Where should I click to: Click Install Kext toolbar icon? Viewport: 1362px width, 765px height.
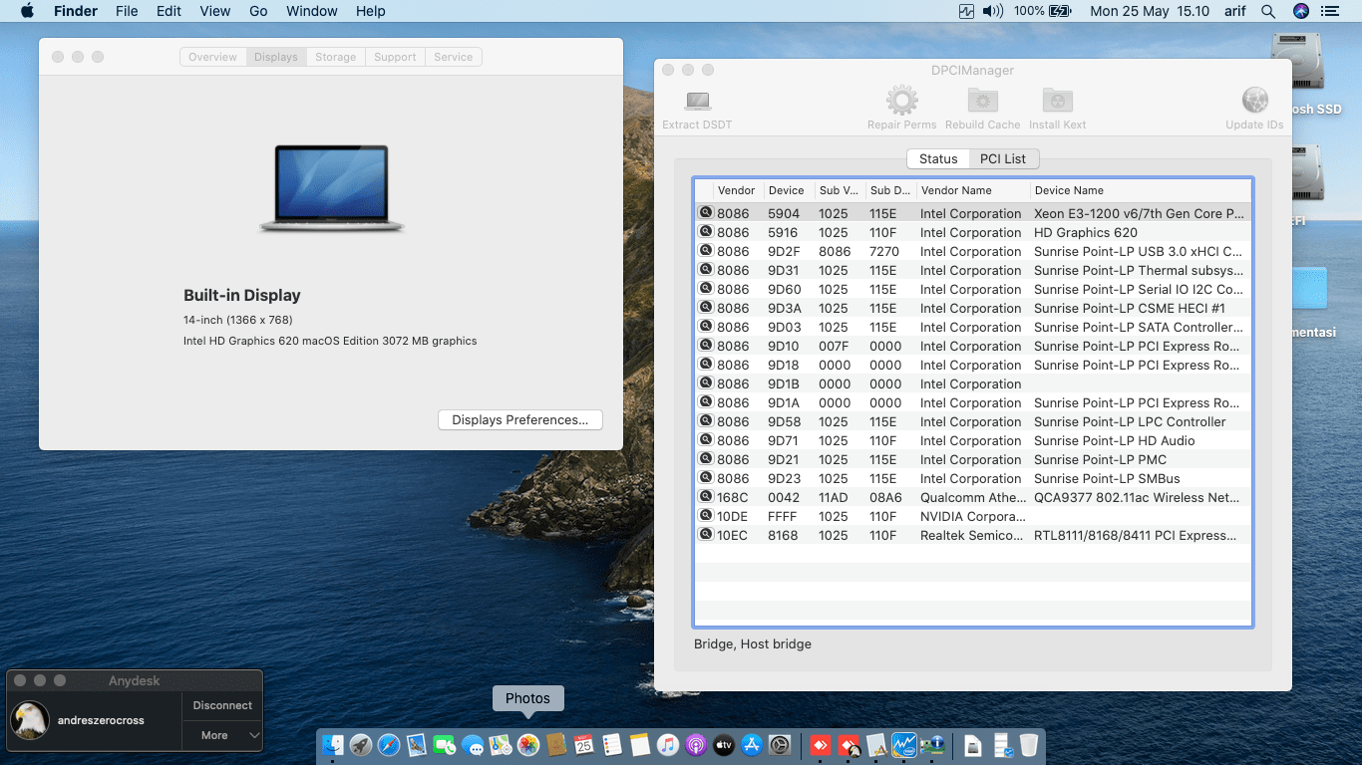pos(1057,101)
